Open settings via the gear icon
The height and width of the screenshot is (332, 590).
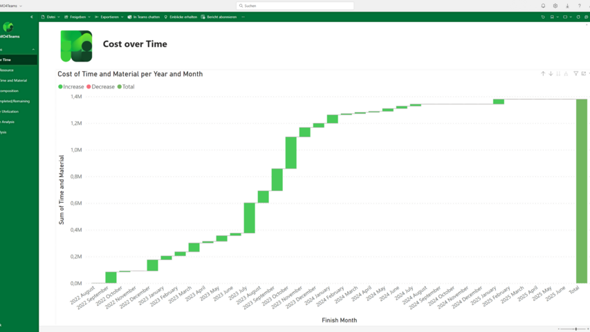coord(555,6)
